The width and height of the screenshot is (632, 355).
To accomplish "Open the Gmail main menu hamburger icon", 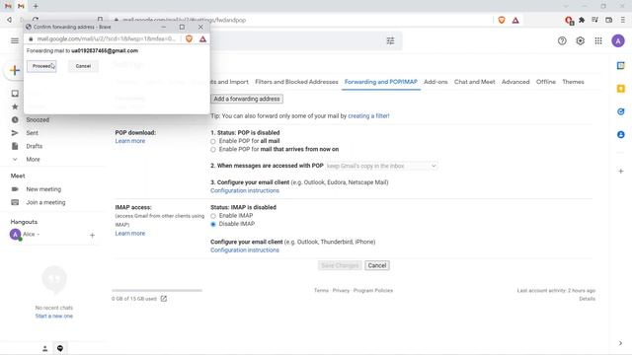I will [x=15, y=40].
